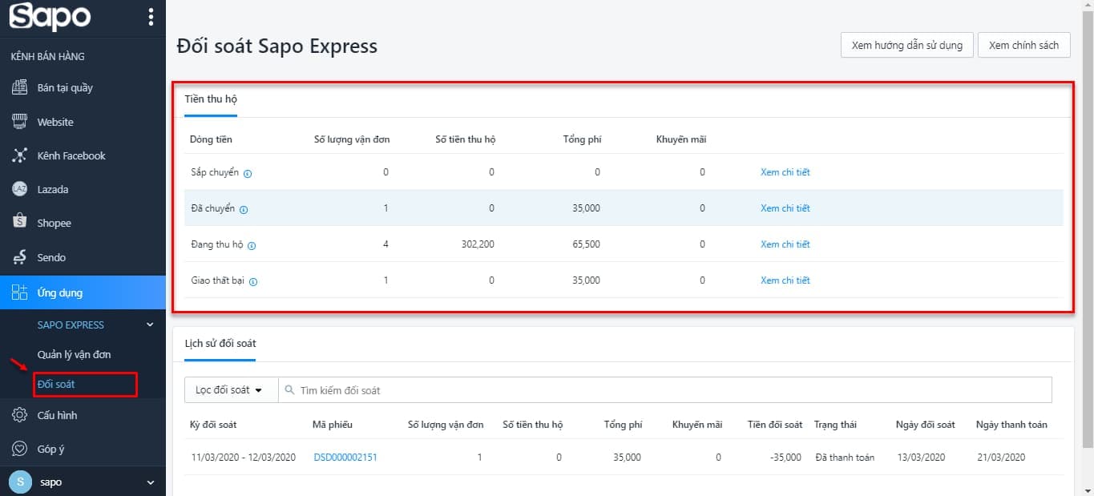View details for Sắp chuyển row
This screenshot has width=1094, height=496.
pyautogui.click(x=785, y=172)
